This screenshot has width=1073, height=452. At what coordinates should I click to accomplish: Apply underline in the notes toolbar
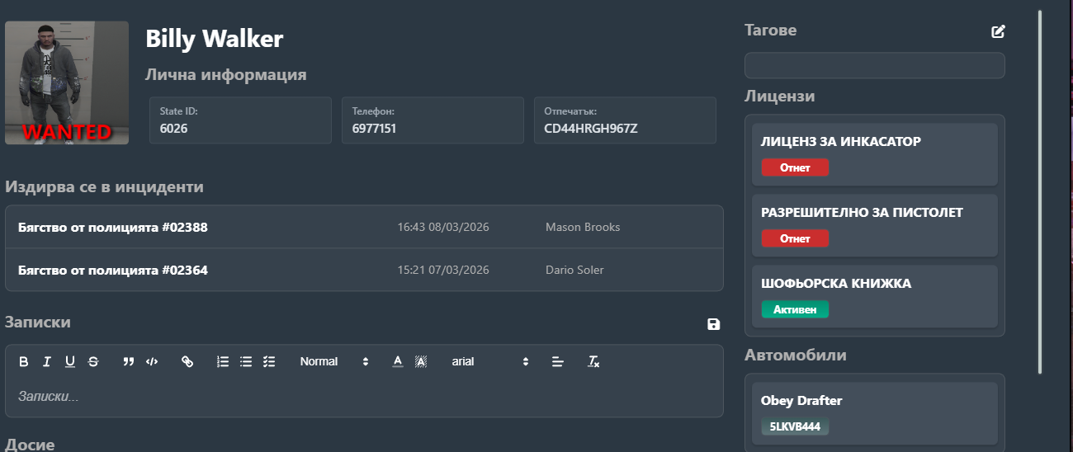[70, 361]
